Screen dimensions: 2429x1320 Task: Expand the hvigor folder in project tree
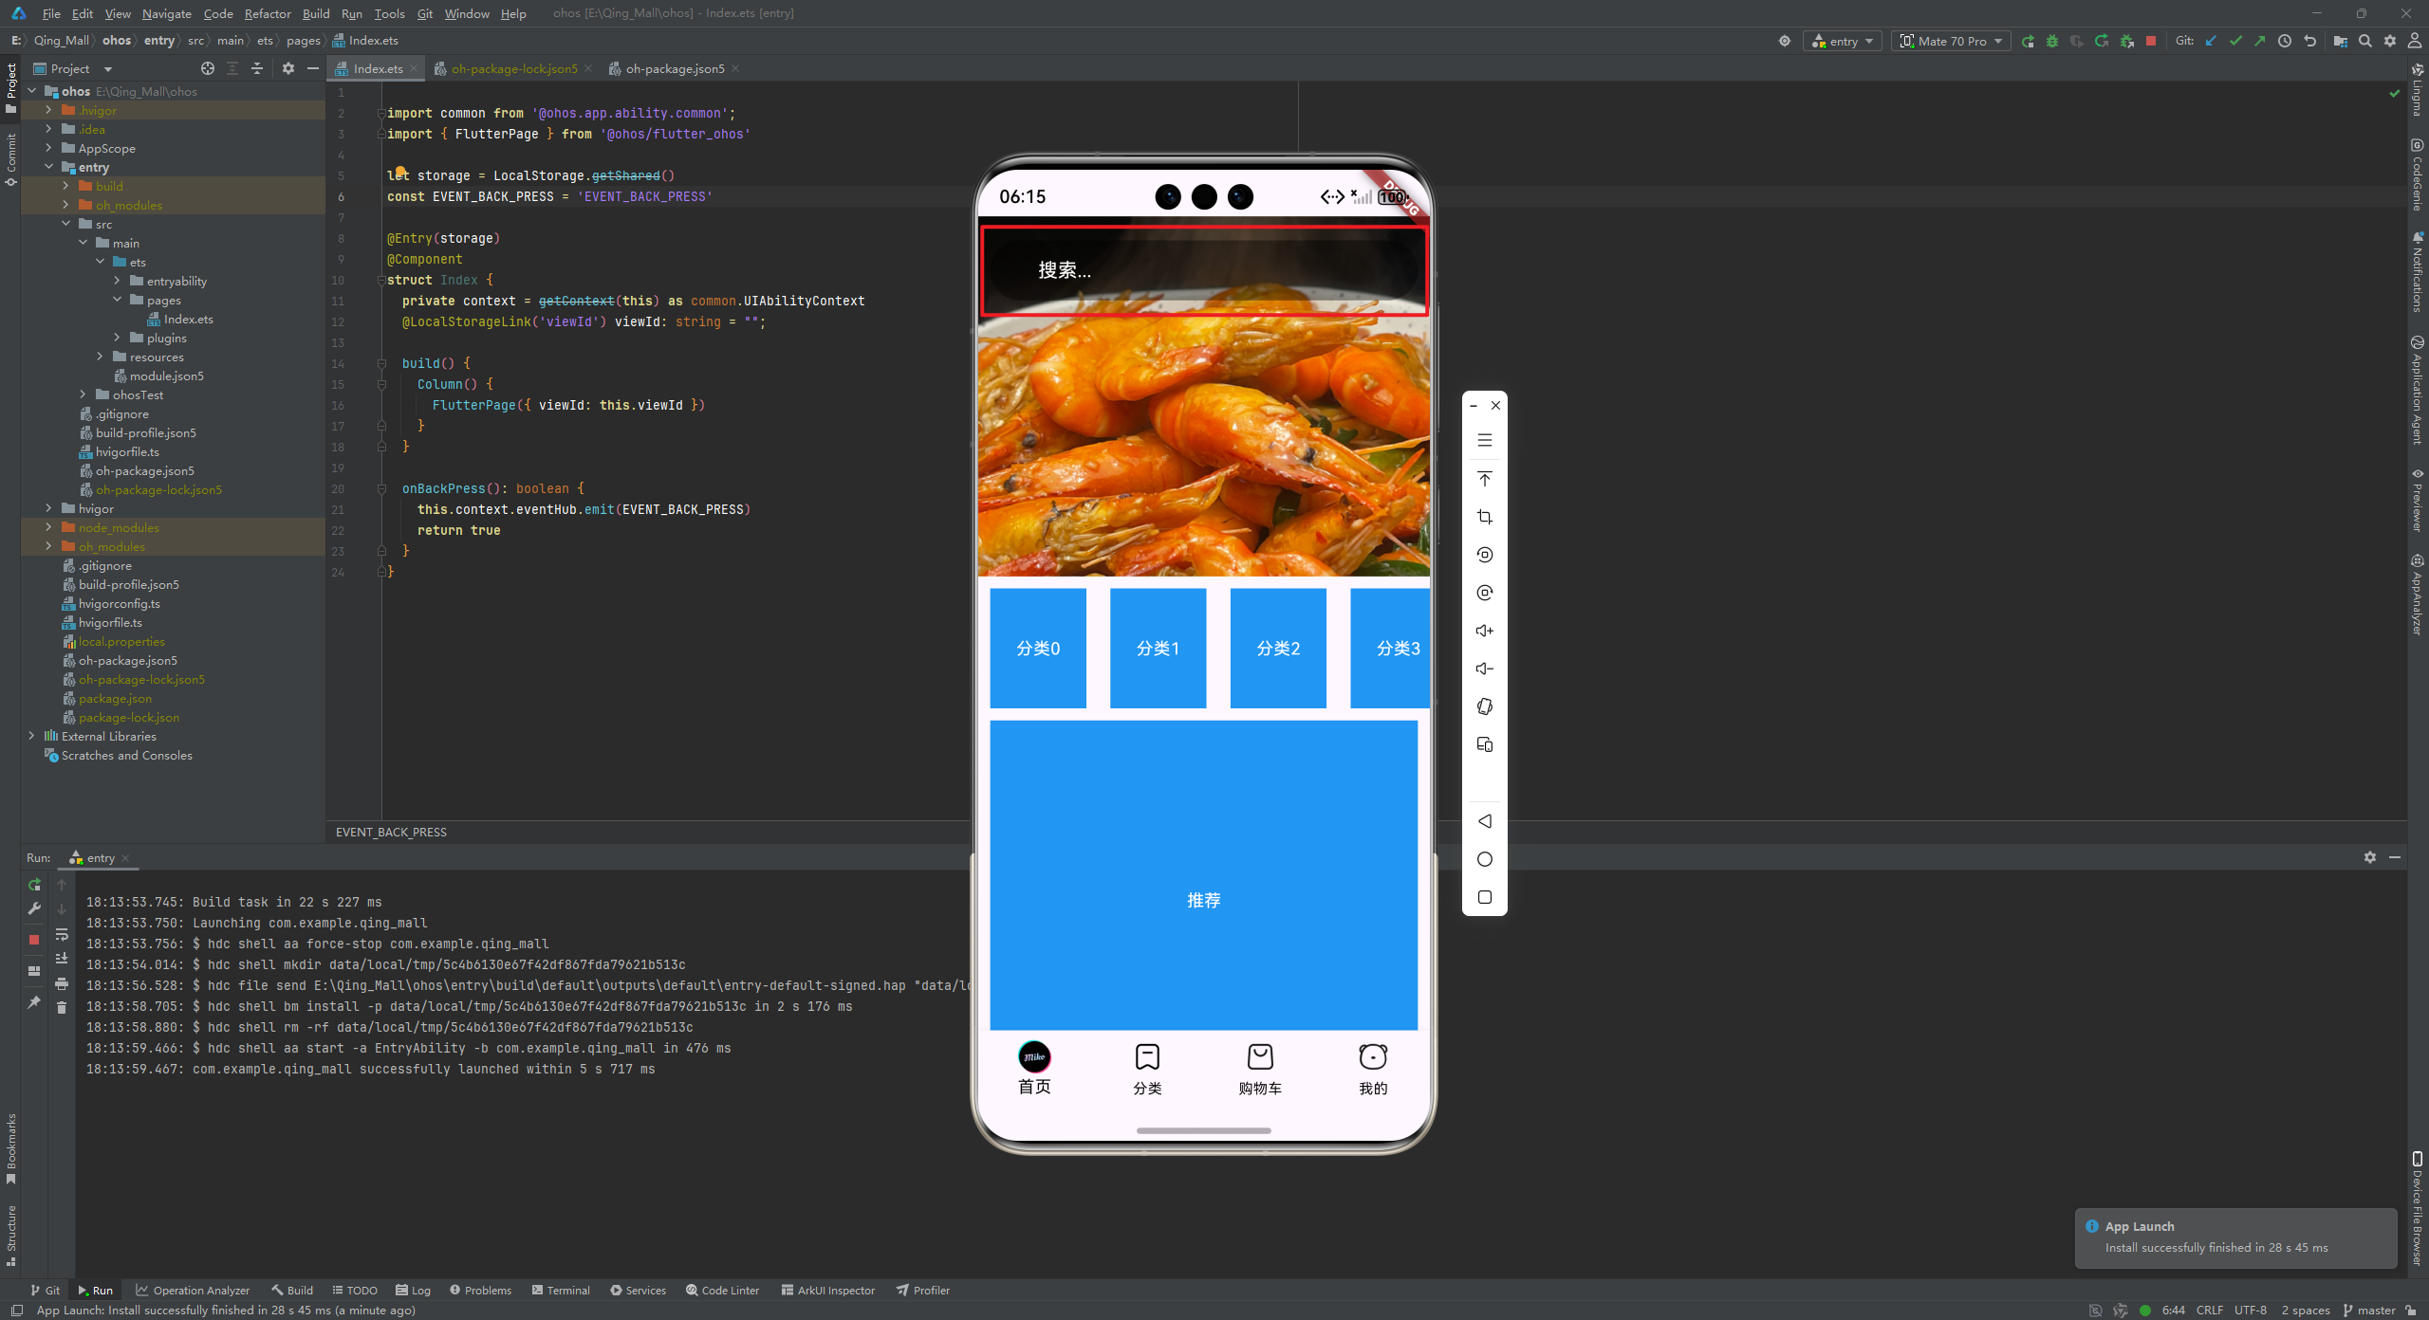pos(48,508)
